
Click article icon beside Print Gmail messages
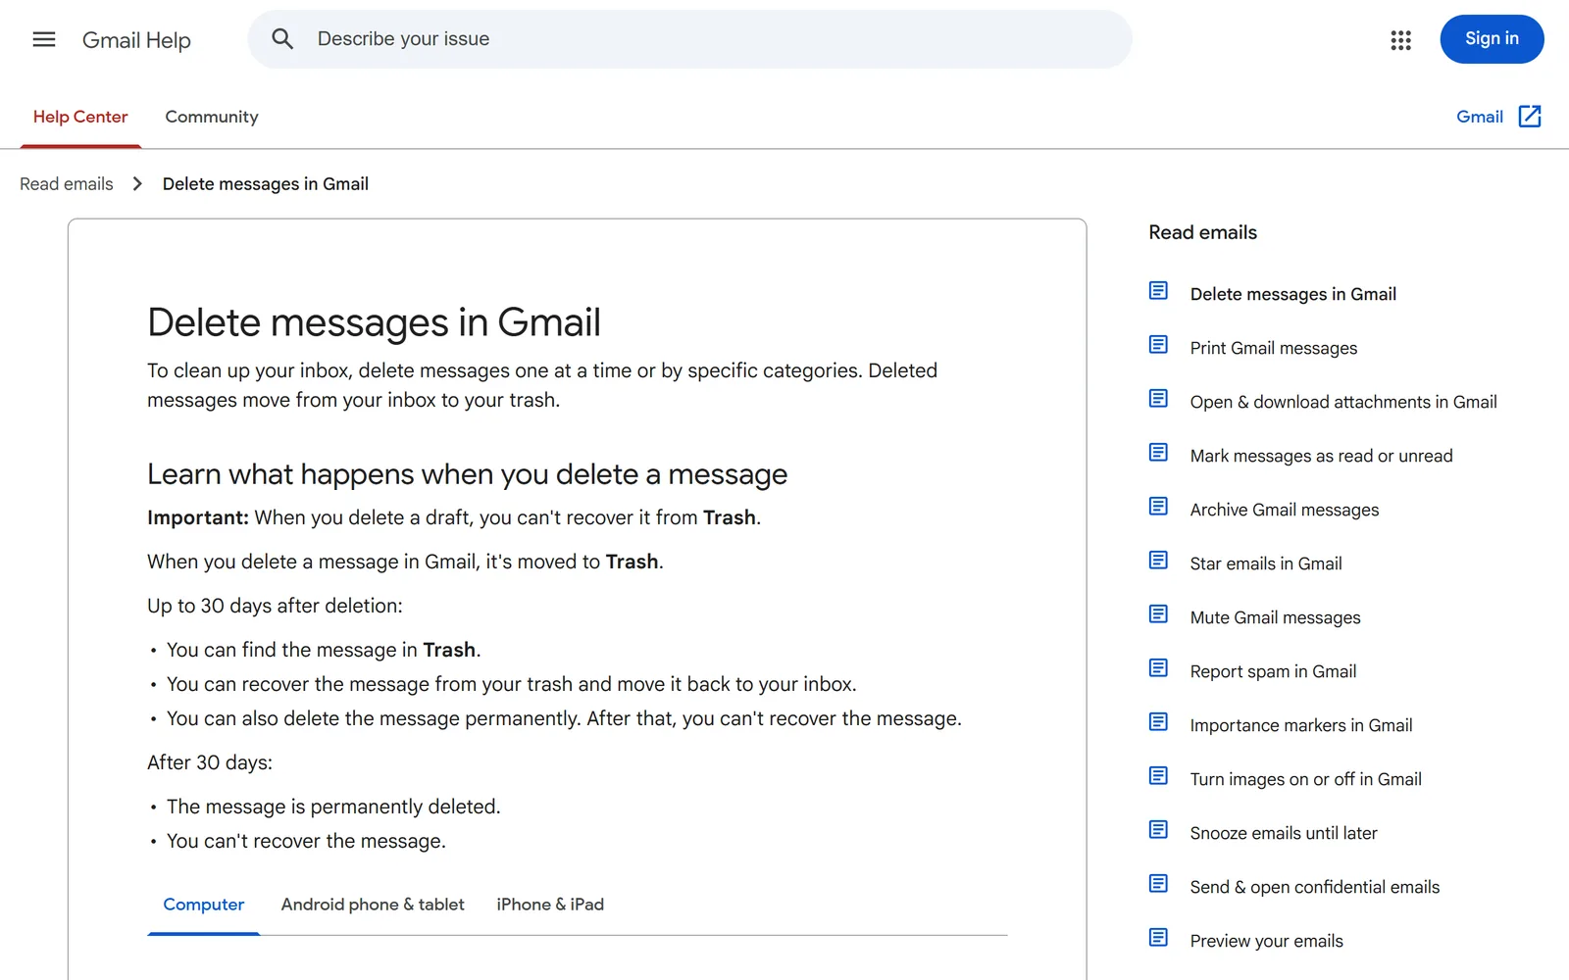tap(1158, 345)
